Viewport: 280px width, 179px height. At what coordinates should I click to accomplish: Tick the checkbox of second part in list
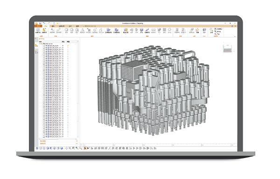tap(44, 48)
